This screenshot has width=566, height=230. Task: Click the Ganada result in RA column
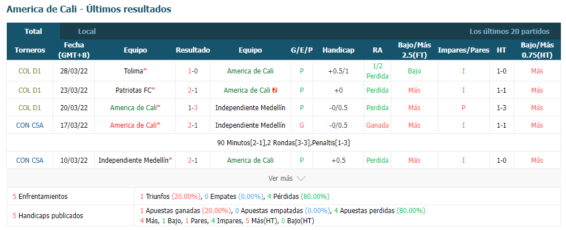377,125
